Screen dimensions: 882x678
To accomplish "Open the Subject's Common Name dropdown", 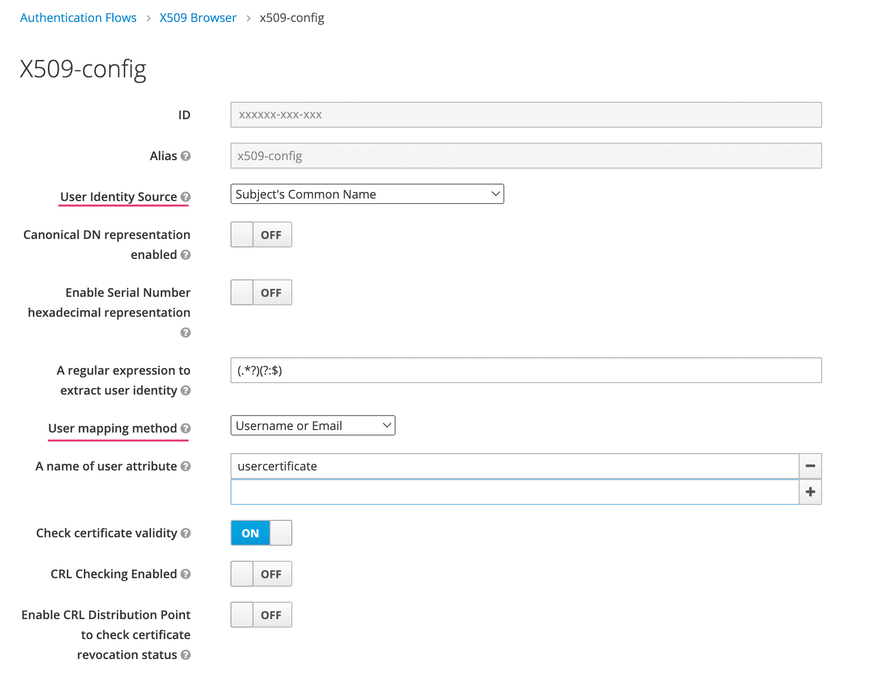I will (x=367, y=194).
